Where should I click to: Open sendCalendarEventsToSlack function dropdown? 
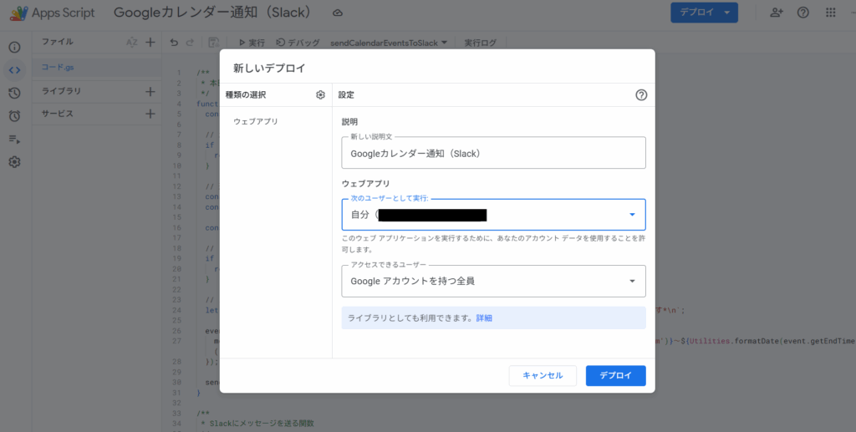389,43
